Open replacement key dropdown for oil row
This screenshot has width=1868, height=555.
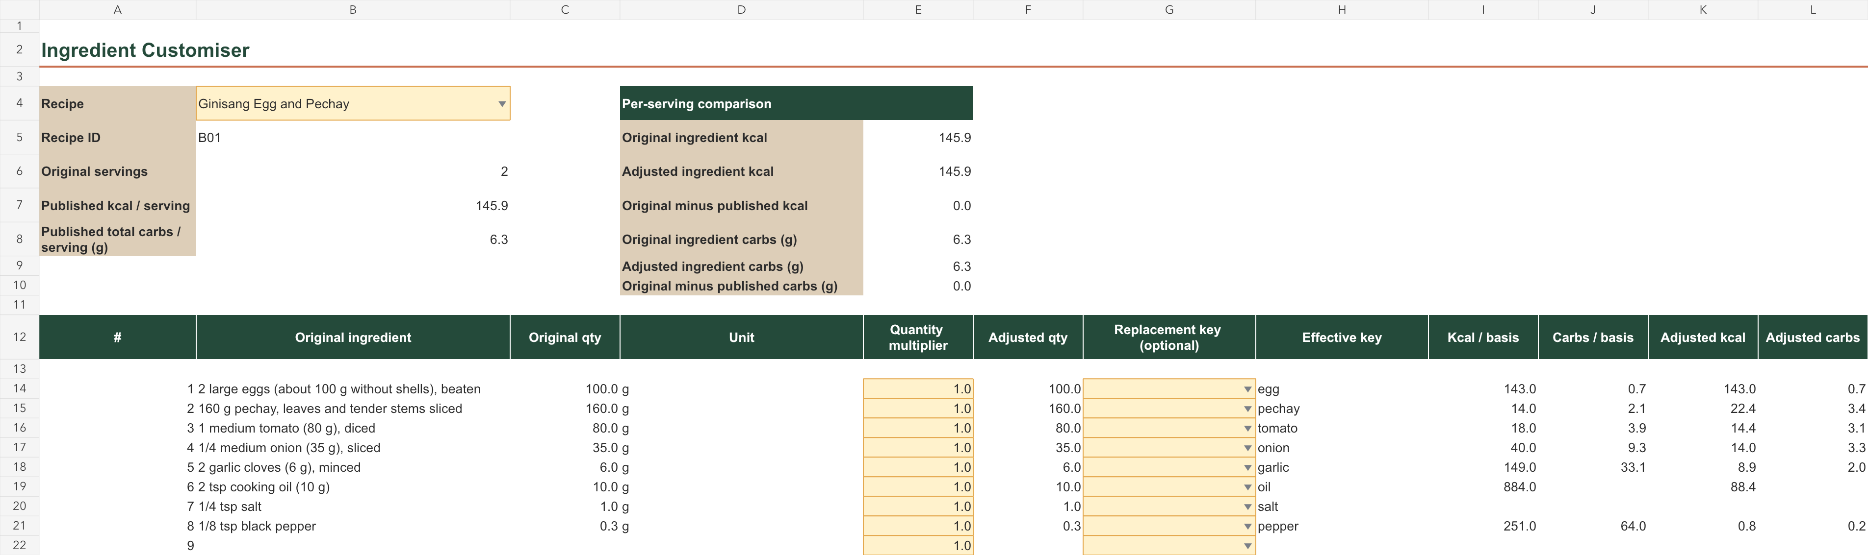point(1247,487)
